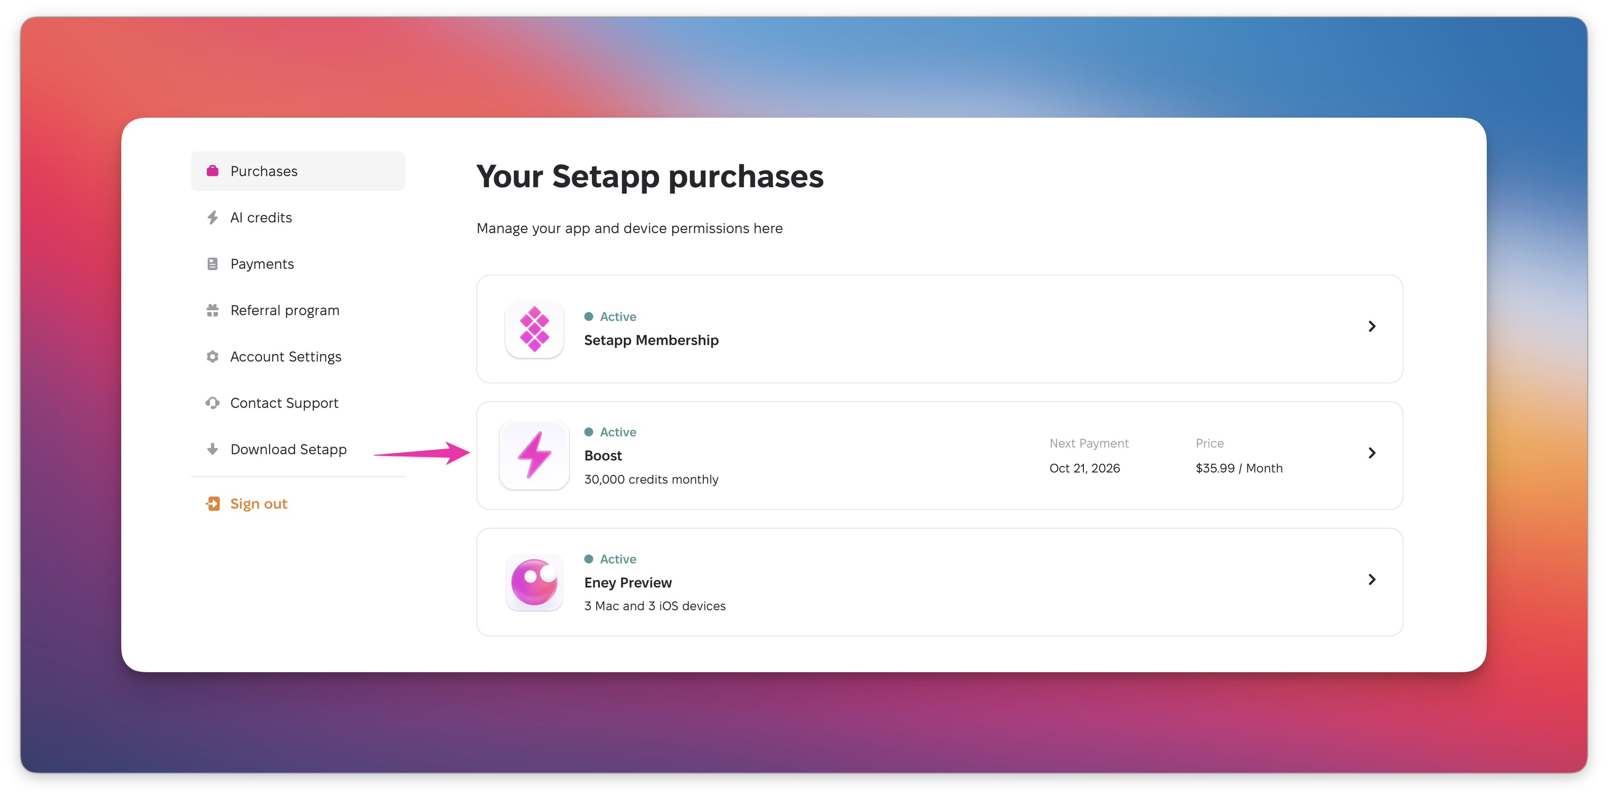This screenshot has height=797, width=1608.
Task: Click the AI credits lightning icon
Action: [212, 217]
